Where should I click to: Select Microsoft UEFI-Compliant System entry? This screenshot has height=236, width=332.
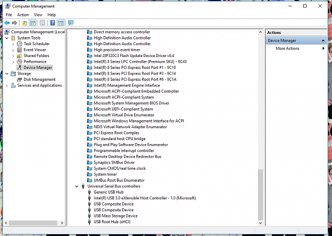pos(123,109)
